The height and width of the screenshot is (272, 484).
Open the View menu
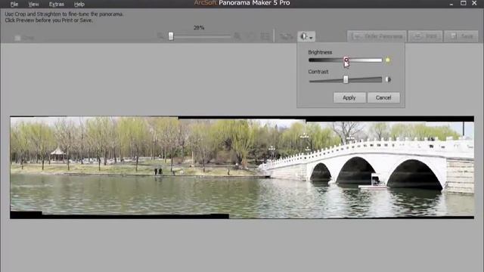point(33,5)
